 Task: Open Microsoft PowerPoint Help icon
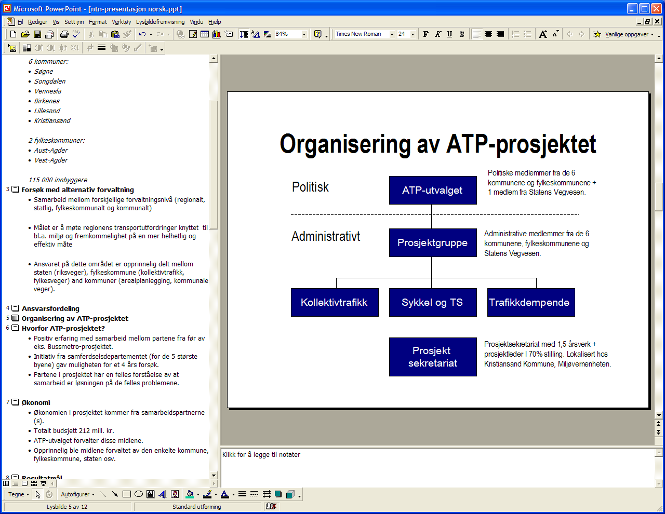point(318,34)
